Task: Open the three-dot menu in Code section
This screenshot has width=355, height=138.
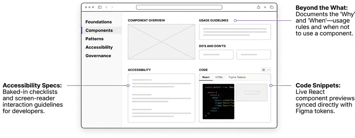Action: tap(268, 70)
